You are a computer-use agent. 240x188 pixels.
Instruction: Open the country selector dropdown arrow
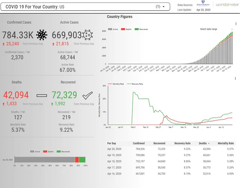point(163,7)
